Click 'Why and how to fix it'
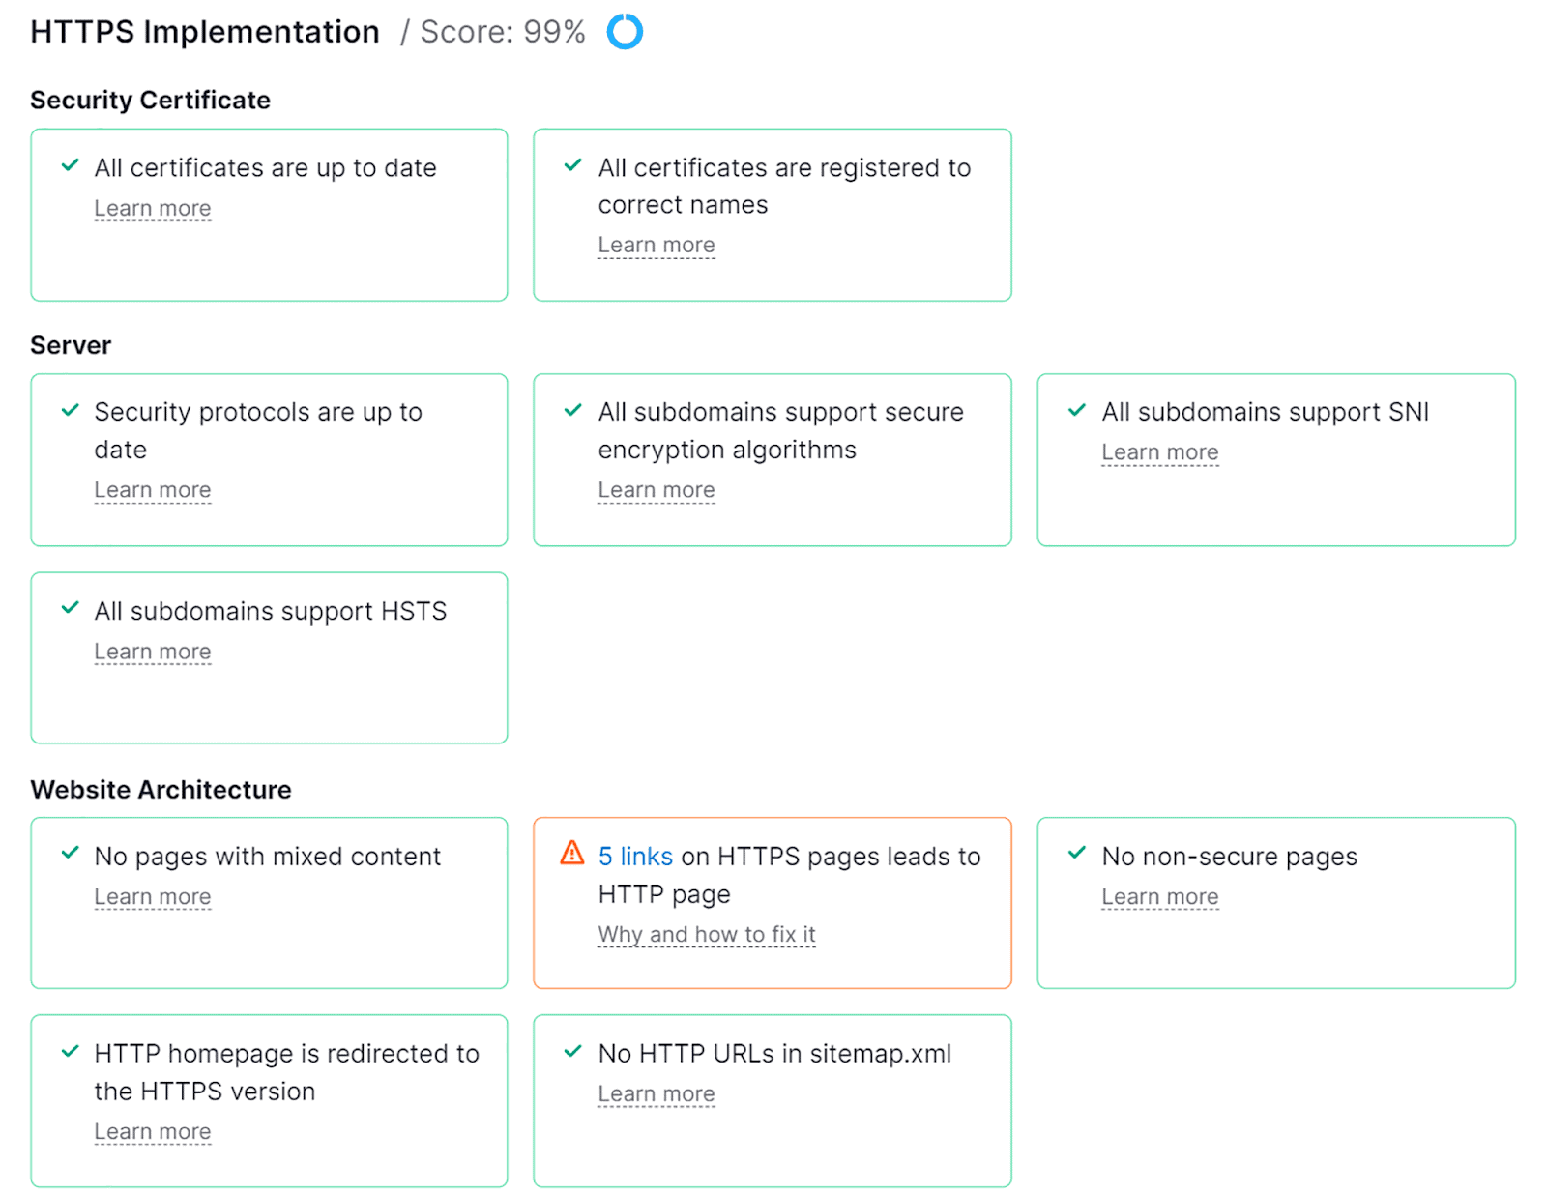Viewport: 1547px width, 1194px height. 706,934
